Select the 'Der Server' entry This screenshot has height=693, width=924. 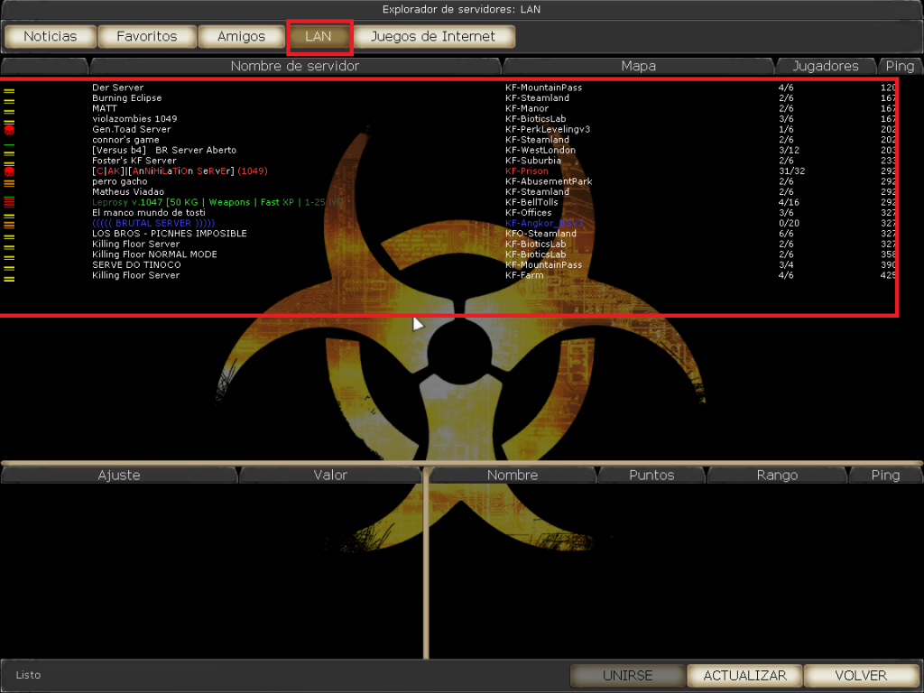point(118,88)
